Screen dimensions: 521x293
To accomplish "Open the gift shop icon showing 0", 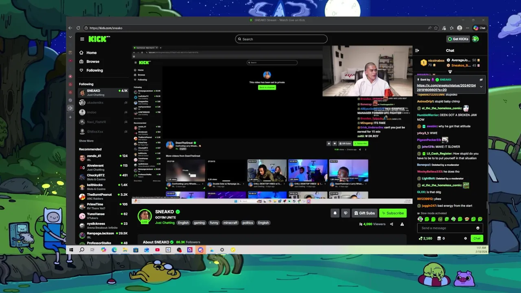I will [x=441, y=238].
